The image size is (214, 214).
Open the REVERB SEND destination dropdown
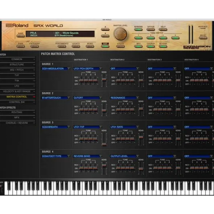pos(87,156)
